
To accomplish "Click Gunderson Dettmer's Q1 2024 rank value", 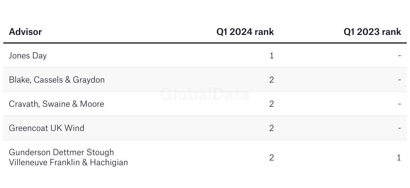I will click(272, 157).
